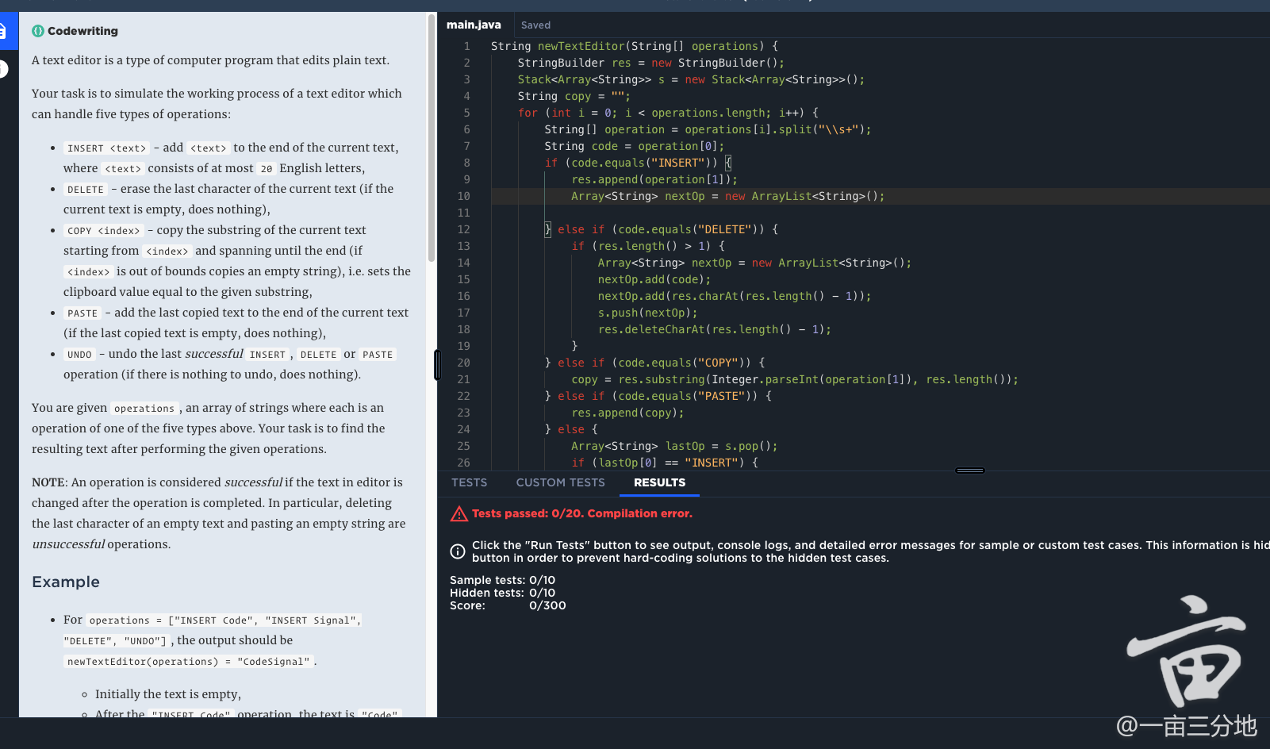Click the newTextEditor(operations) = "CodeSignal" snippet
This screenshot has height=749, width=1270.
click(x=189, y=662)
